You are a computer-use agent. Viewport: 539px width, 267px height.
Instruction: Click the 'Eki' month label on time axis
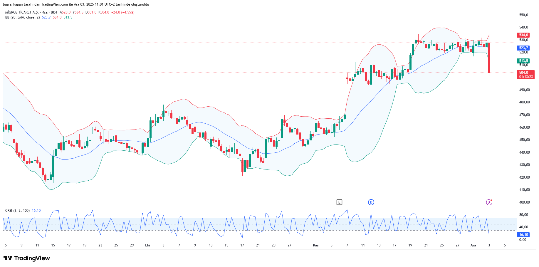click(147, 245)
